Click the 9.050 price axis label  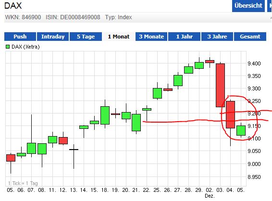click(254, 151)
